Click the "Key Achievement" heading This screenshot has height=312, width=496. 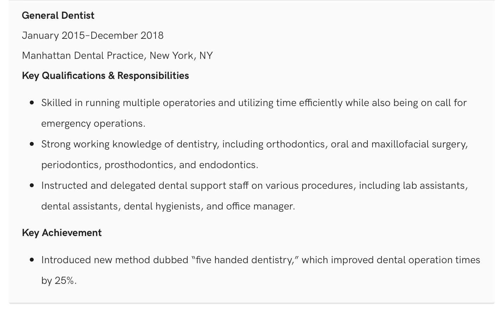(x=62, y=233)
